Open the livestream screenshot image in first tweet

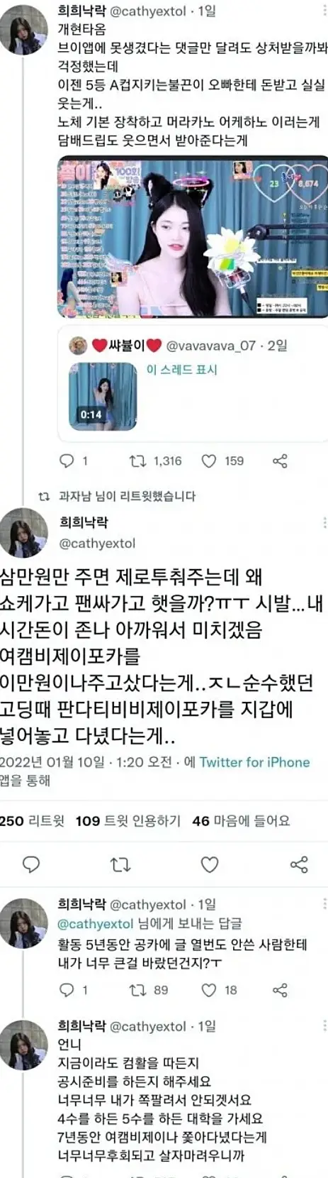[192, 236]
